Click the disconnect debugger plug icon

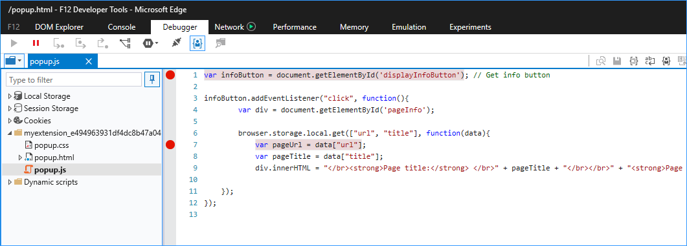(176, 43)
